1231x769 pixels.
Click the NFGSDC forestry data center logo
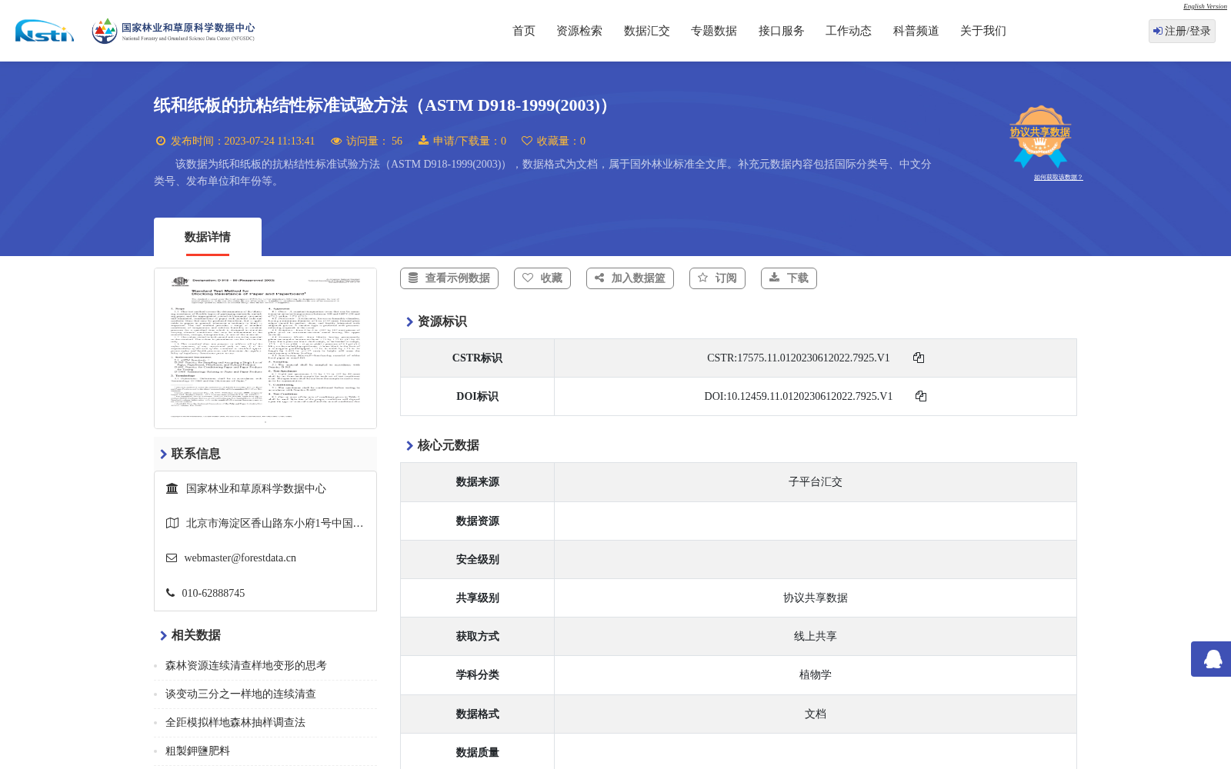coord(173,31)
